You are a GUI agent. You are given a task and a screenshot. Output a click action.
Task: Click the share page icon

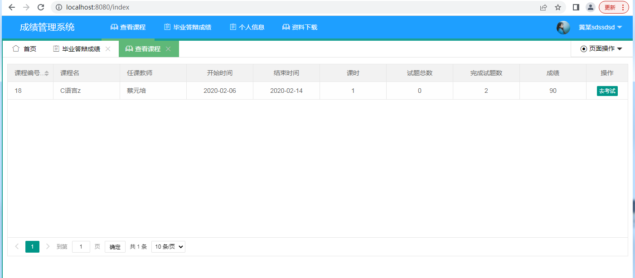543,7
